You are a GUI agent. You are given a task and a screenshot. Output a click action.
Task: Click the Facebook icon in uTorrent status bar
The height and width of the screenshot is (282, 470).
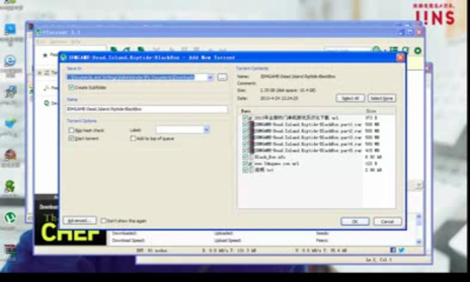(x=393, y=250)
